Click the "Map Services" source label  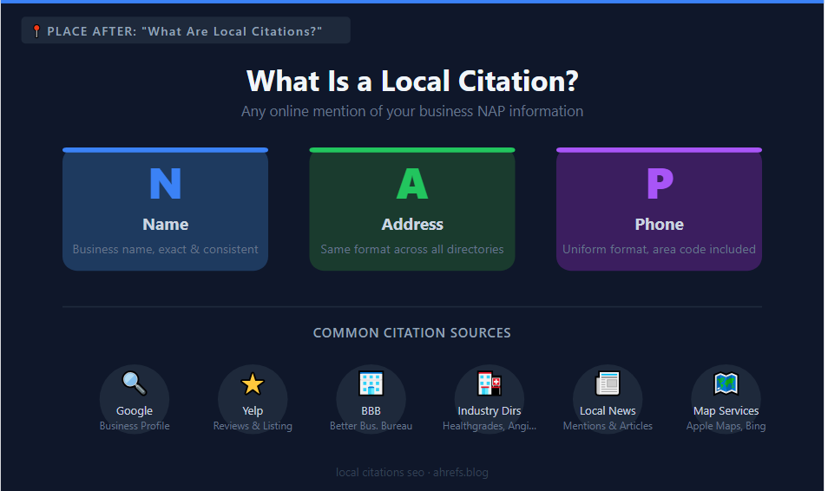tap(726, 410)
